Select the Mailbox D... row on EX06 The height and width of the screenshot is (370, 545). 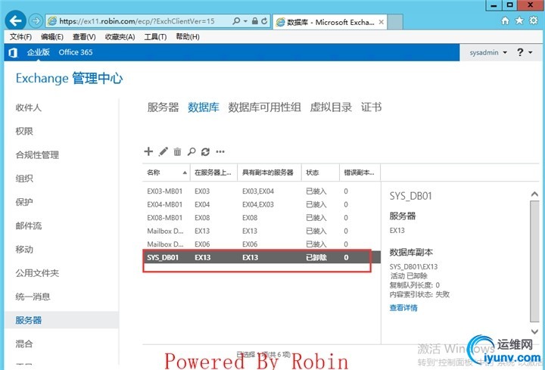coord(261,244)
